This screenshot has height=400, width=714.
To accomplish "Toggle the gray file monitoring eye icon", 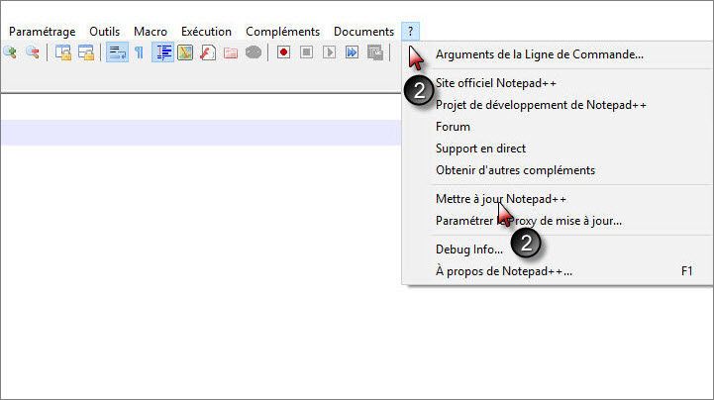I will [x=254, y=52].
